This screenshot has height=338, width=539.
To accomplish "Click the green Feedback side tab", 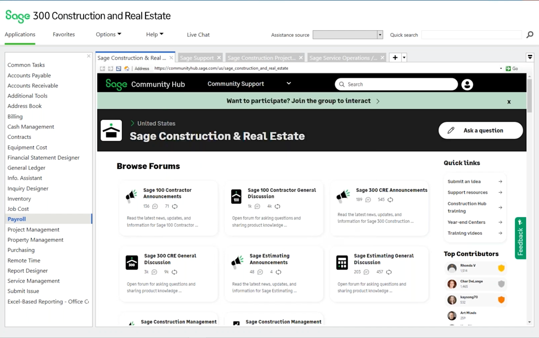I will (x=520, y=238).
